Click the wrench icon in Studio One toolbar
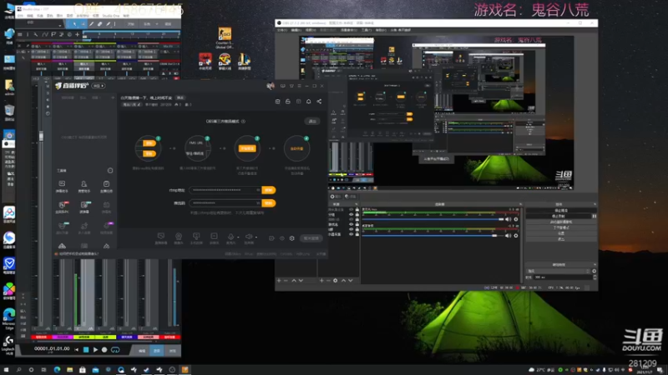This screenshot has height=375, width=668. click(x=35, y=34)
